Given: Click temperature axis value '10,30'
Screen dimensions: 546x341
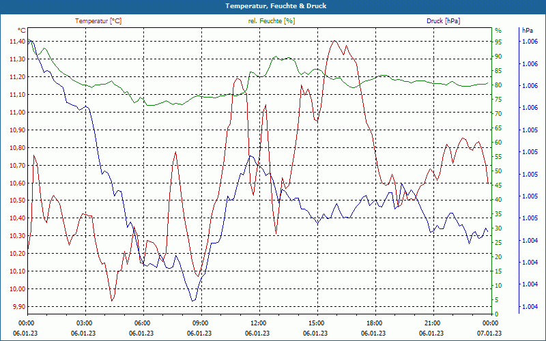Looking at the screenshot, I should pyautogui.click(x=17, y=236).
